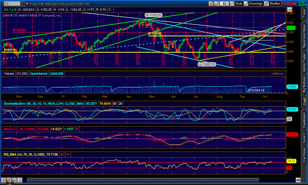308x185 pixels.
Task: Click the colored squares icon beside symbol
Action: point(27,3)
